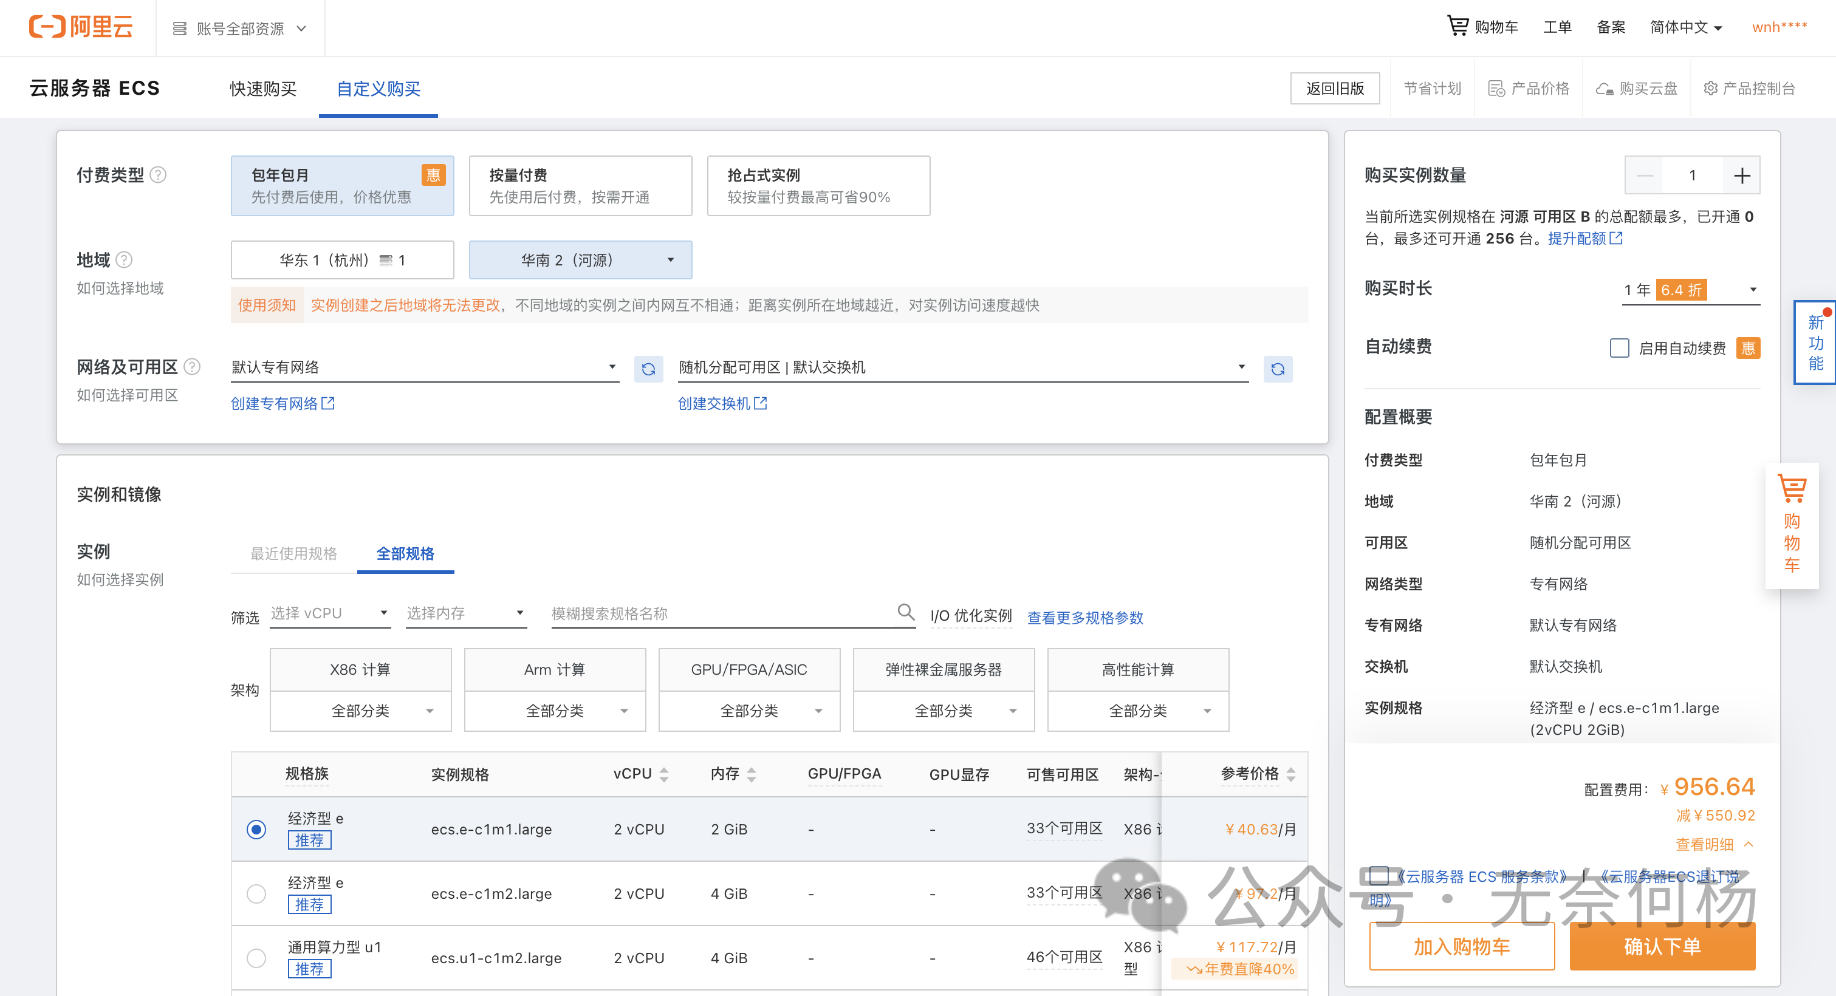Open the 购买时长 1 年 dropdown
1836x996 pixels.
tap(1691, 290)
